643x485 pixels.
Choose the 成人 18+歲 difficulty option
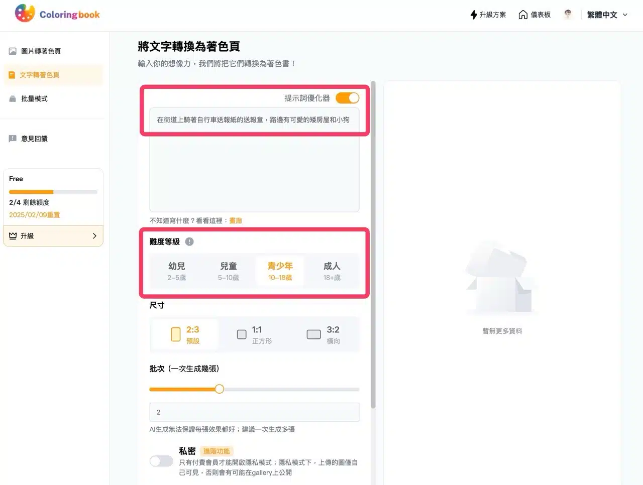pyautogui.click(x=332, y=271)
